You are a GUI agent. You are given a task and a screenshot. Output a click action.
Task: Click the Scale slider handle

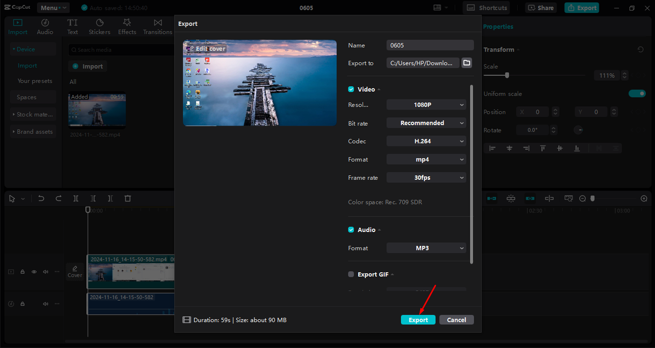[x=507, y=75]
